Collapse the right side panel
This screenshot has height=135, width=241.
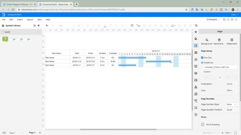point(196,32)
